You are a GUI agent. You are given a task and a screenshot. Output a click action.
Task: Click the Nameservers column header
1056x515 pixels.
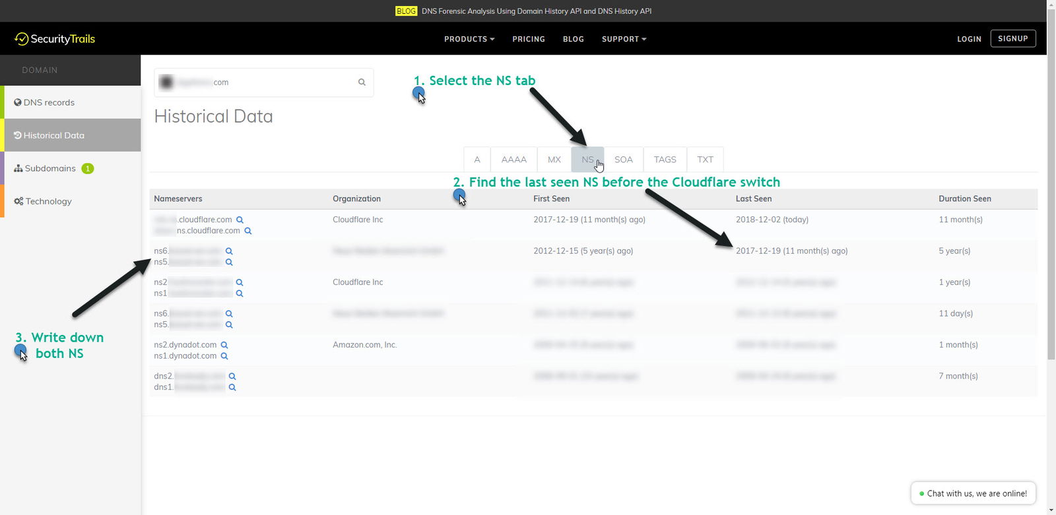[x=178, y=198]
